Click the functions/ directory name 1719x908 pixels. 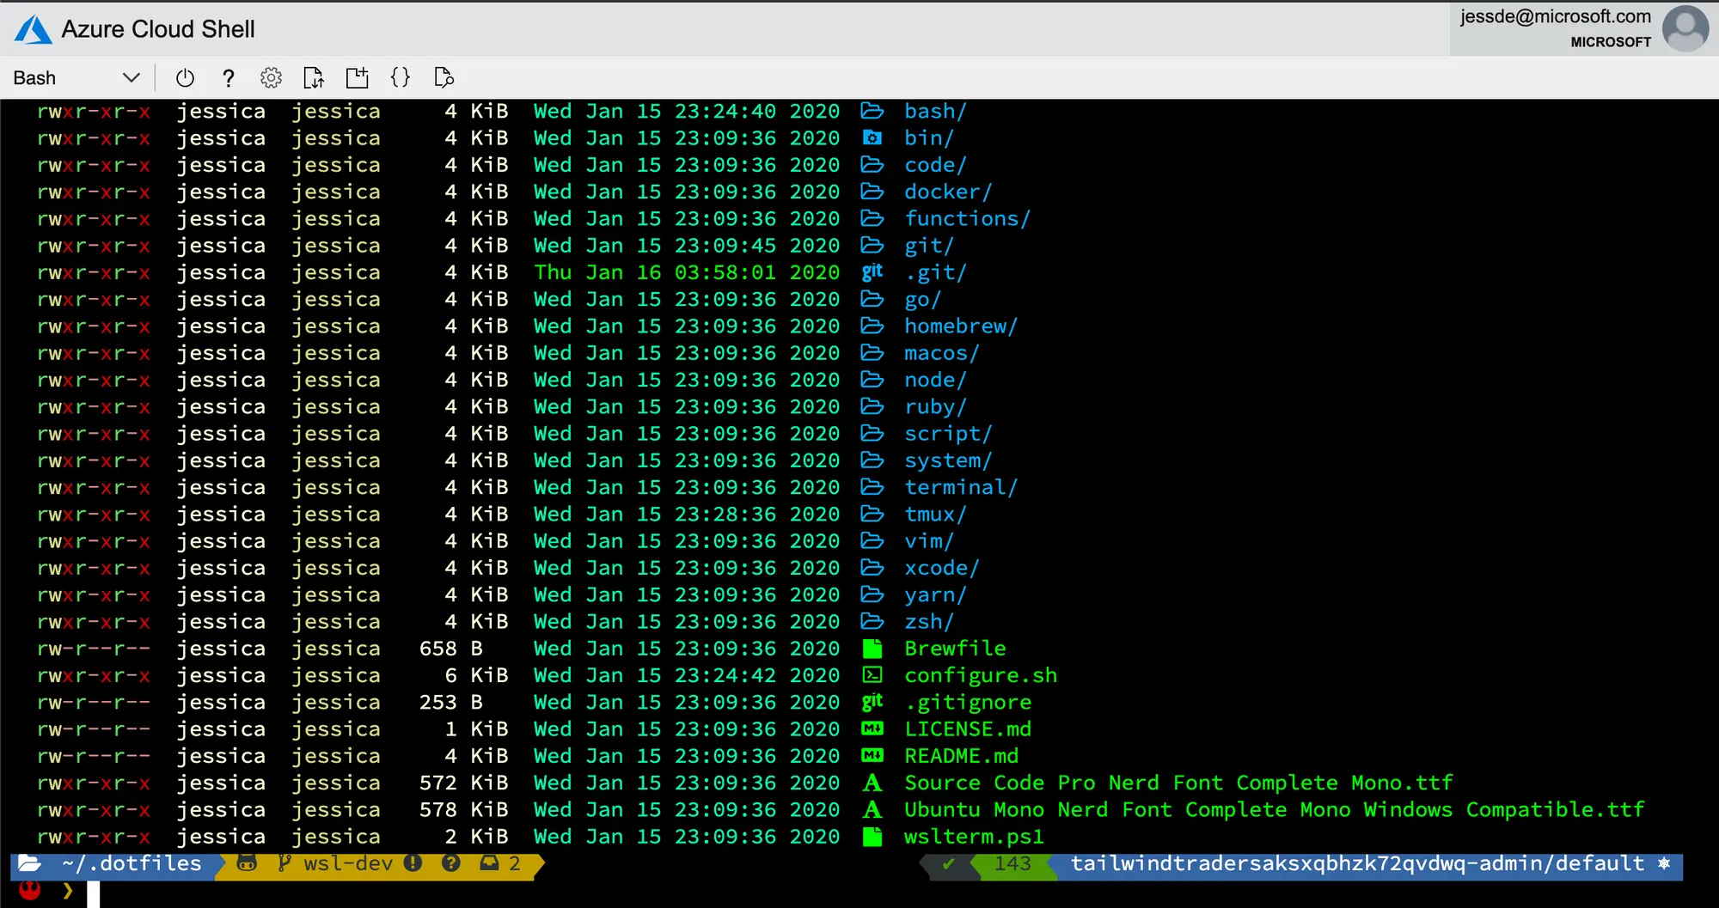967,219
